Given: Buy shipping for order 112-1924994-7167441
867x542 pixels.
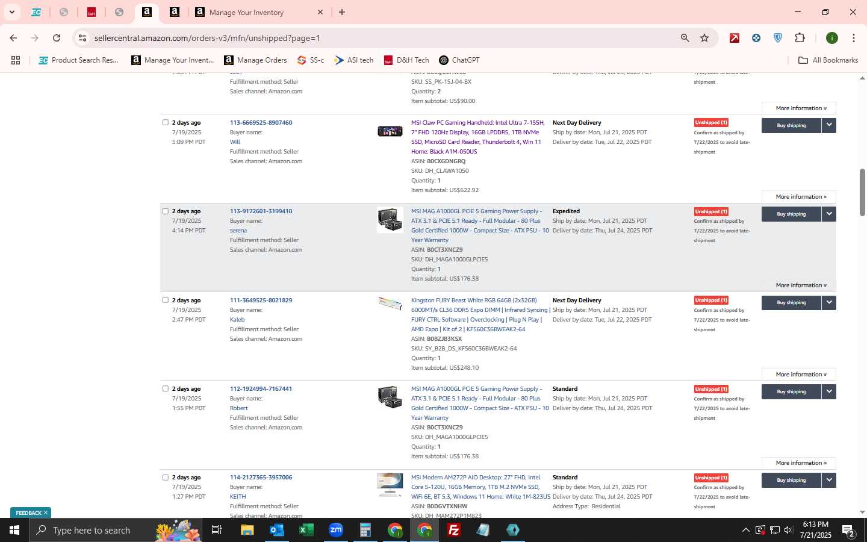Looking at the screenshot, I should (791, 391).
